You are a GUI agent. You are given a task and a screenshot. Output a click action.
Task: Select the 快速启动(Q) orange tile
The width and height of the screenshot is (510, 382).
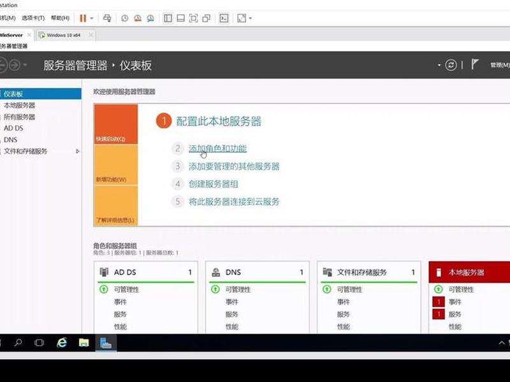click(116, 124)
